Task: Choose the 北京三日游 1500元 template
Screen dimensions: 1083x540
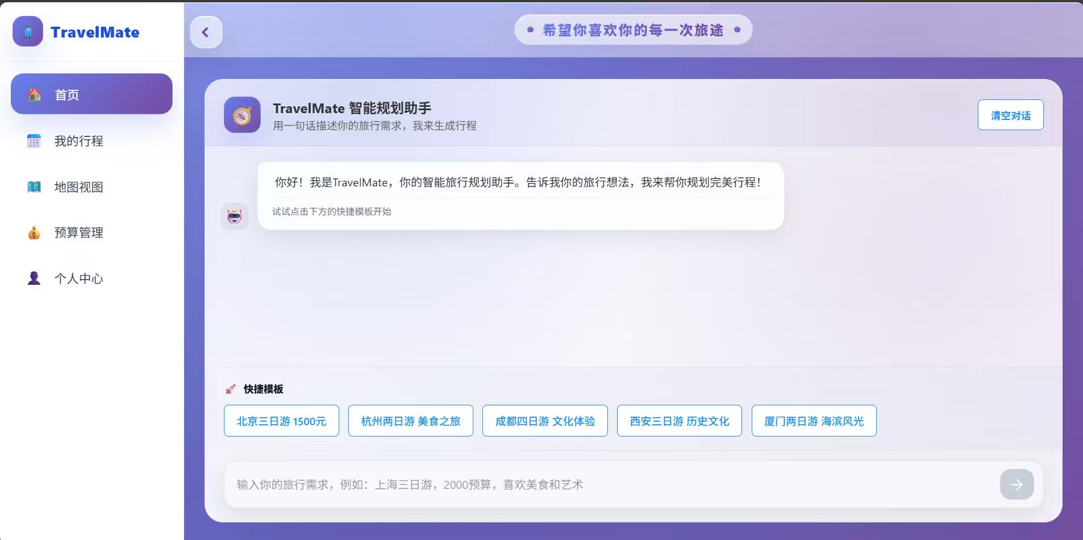Action: pyautogui.click(x=281, y=421)
